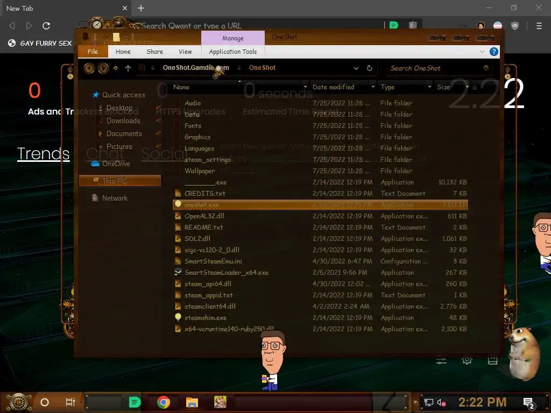Open Trends link on browser page
Screen dimensions: 551x413
43,154
